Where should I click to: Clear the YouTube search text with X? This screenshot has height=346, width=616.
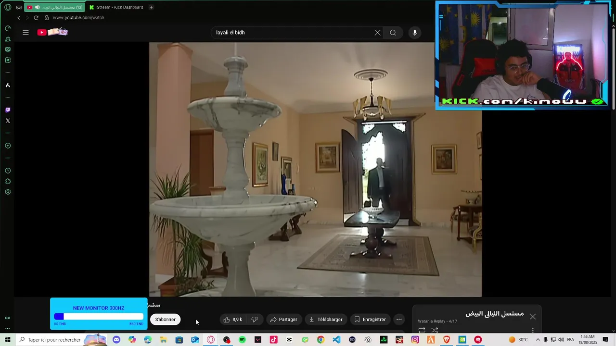[x=377, y=33]
